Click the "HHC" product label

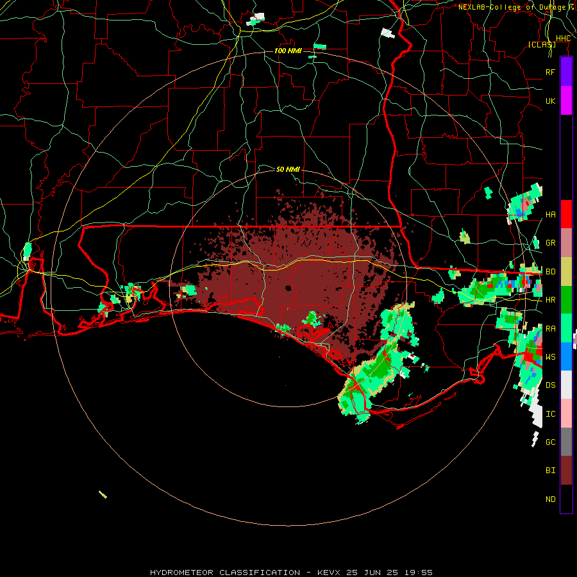pos(563,38)
